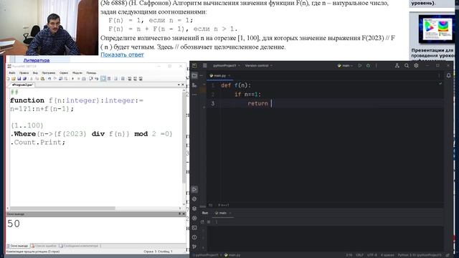Open PyCharm main hamburger menu
This screenshot has width=459, height=258.
tap(204, 65)
